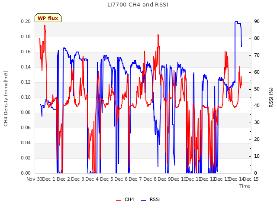Click the 0.10 left axis value
This screenshot has width=277, height=208.
(26, 97)
